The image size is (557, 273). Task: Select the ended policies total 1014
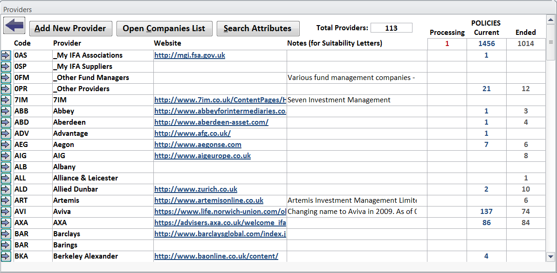point(526,44)
